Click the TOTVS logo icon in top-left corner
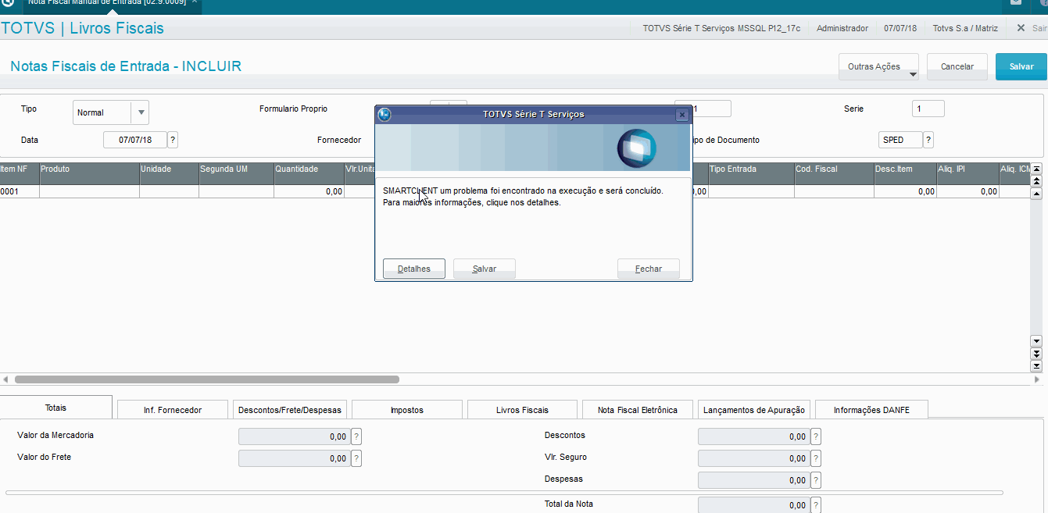Viewport: 1048px width, 513px height. tap(8, 3)
